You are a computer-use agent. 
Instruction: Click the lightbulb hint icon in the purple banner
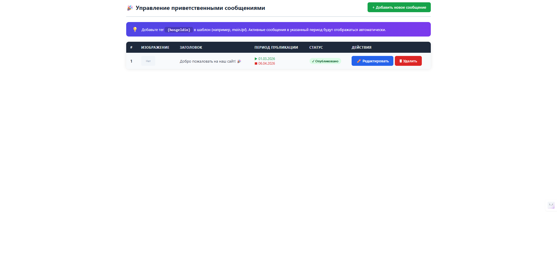point(135,29)
